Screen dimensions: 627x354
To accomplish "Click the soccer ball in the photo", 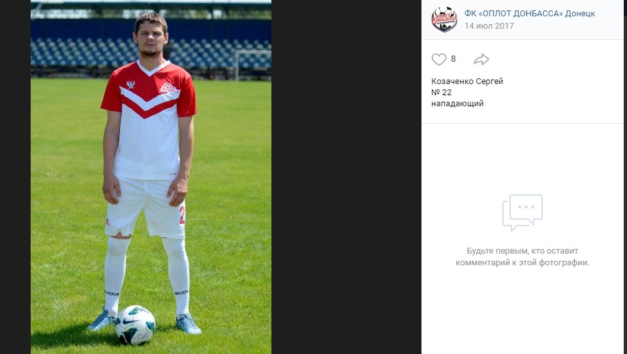I will [135, 325].
